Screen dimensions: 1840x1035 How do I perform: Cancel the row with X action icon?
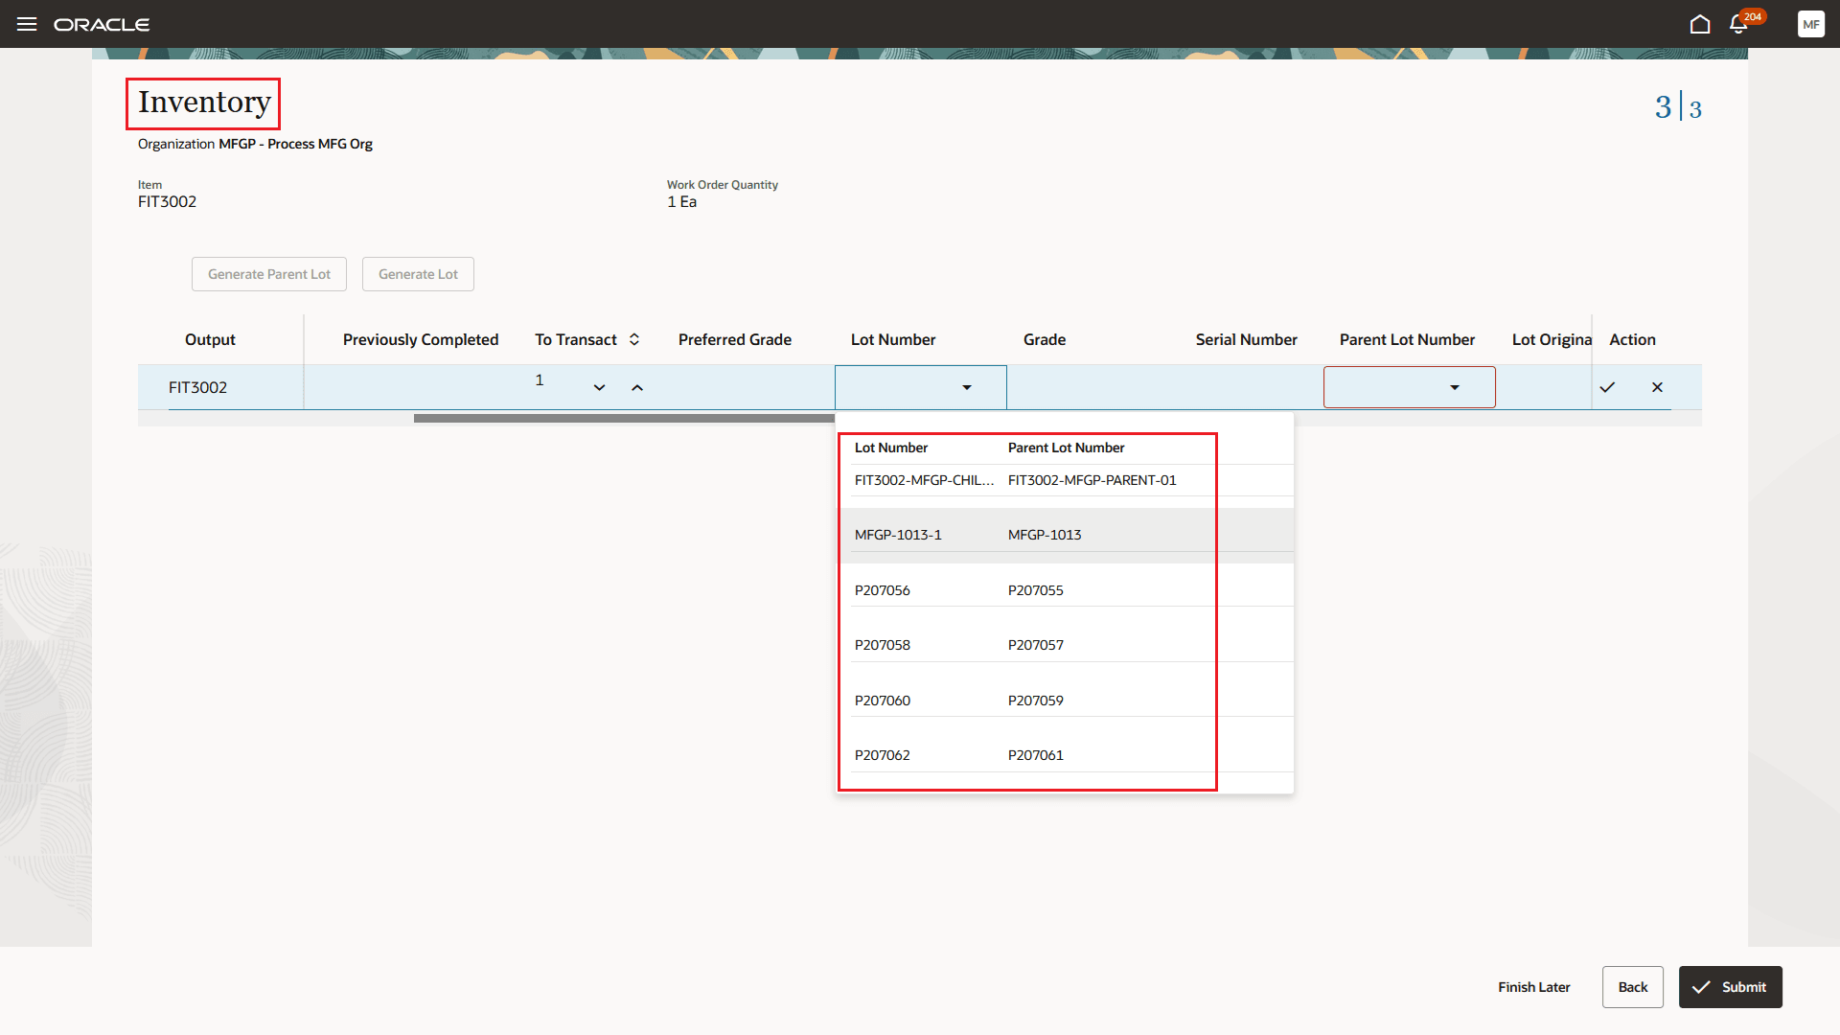(x=1657, y=387)
